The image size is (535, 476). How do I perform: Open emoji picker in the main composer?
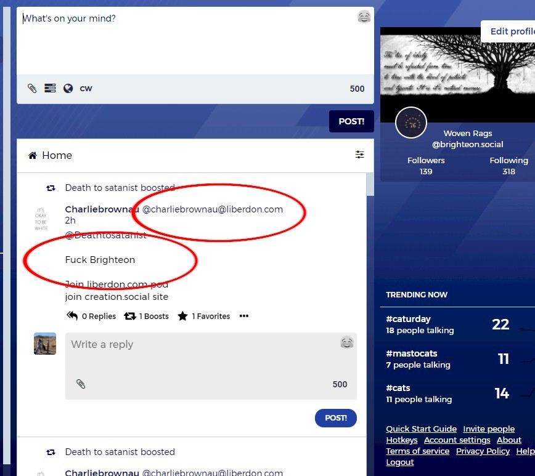[x=364, y=17]
